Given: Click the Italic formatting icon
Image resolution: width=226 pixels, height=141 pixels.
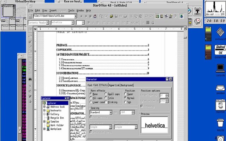Looking at the screenshot, I should 93,23.
